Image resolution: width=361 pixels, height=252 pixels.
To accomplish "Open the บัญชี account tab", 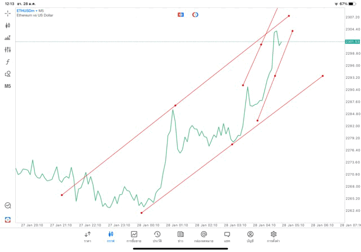I will pyautogui.click(x=250, y=236).
